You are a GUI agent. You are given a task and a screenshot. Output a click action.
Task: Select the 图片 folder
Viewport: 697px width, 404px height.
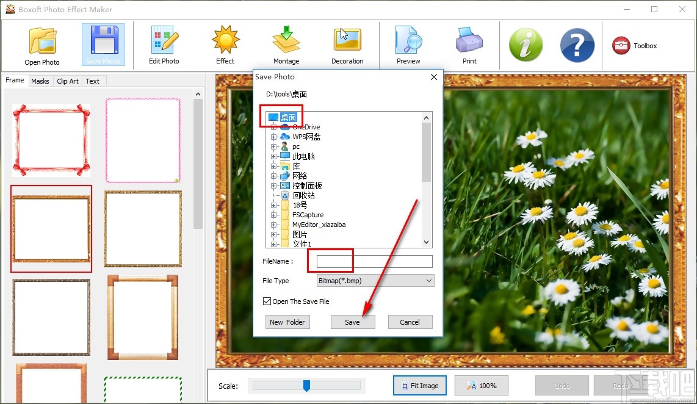[300, 234]
